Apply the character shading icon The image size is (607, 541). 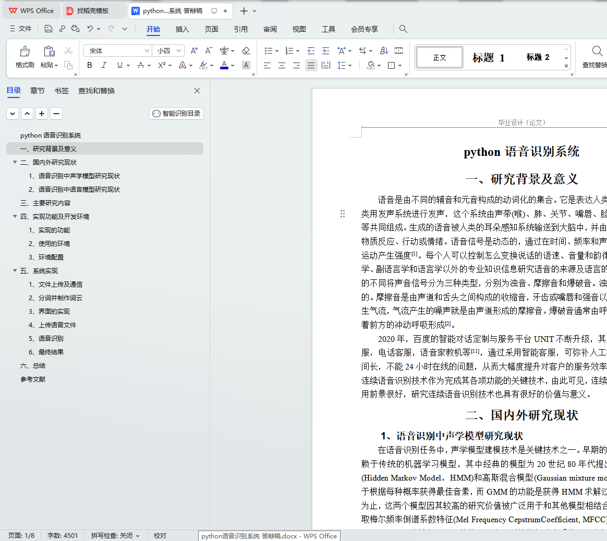pos(246,65)
